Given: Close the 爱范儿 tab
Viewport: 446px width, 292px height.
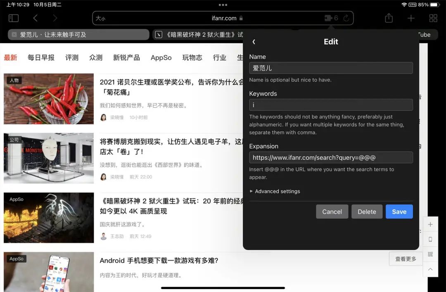Looking at the screenshot, I should pos(14,35).
